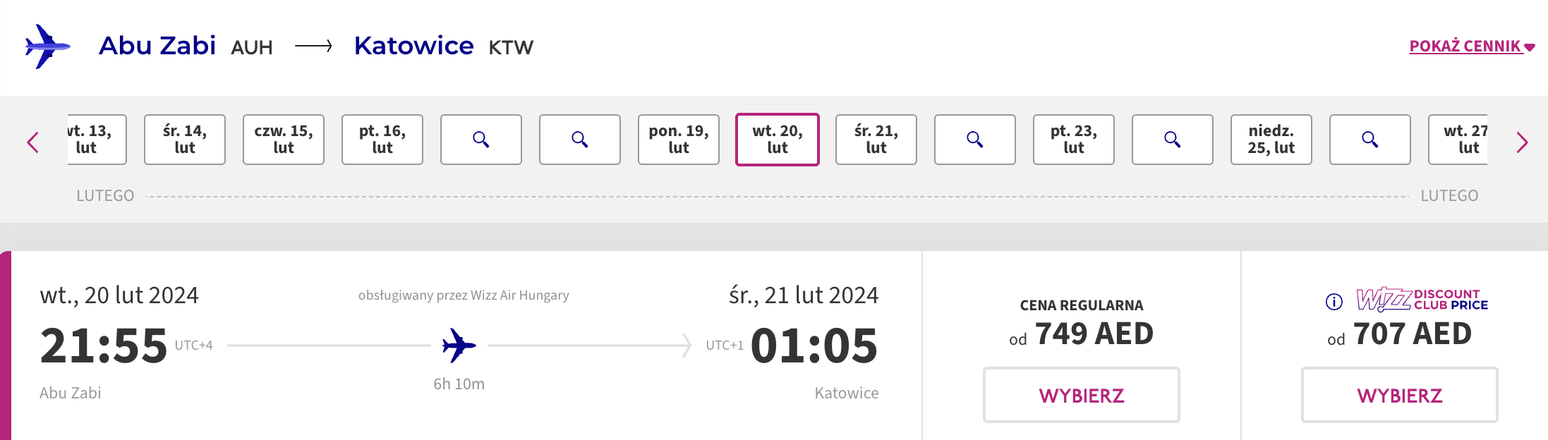The width and height of the screenshot is (1548, 440).
Task: Search flights on date after śr. 21
Action: click(975, 140)
